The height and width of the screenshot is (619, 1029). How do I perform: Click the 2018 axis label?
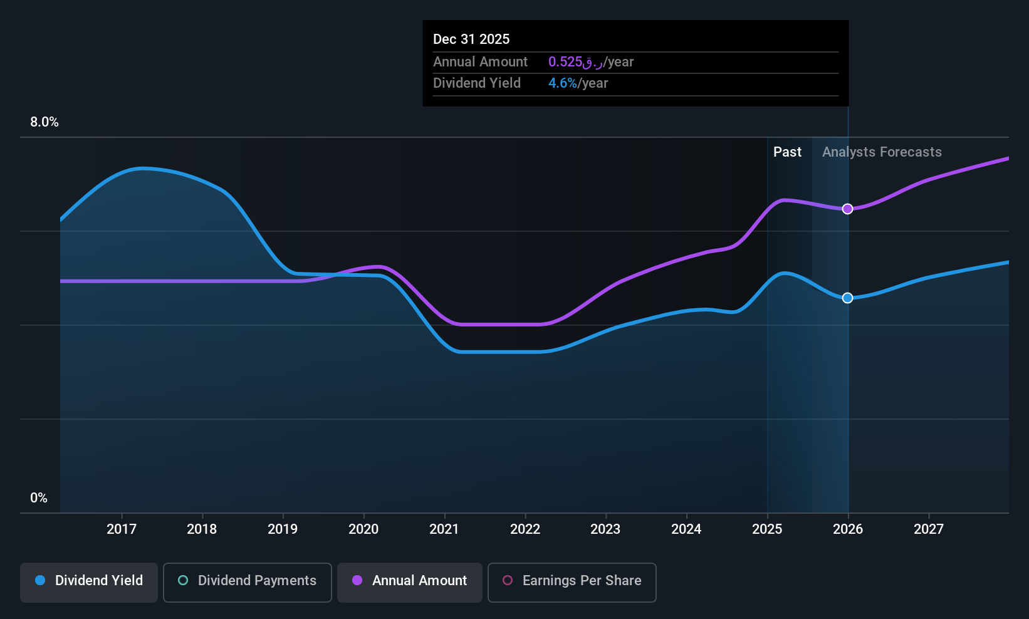coord(202,529)
